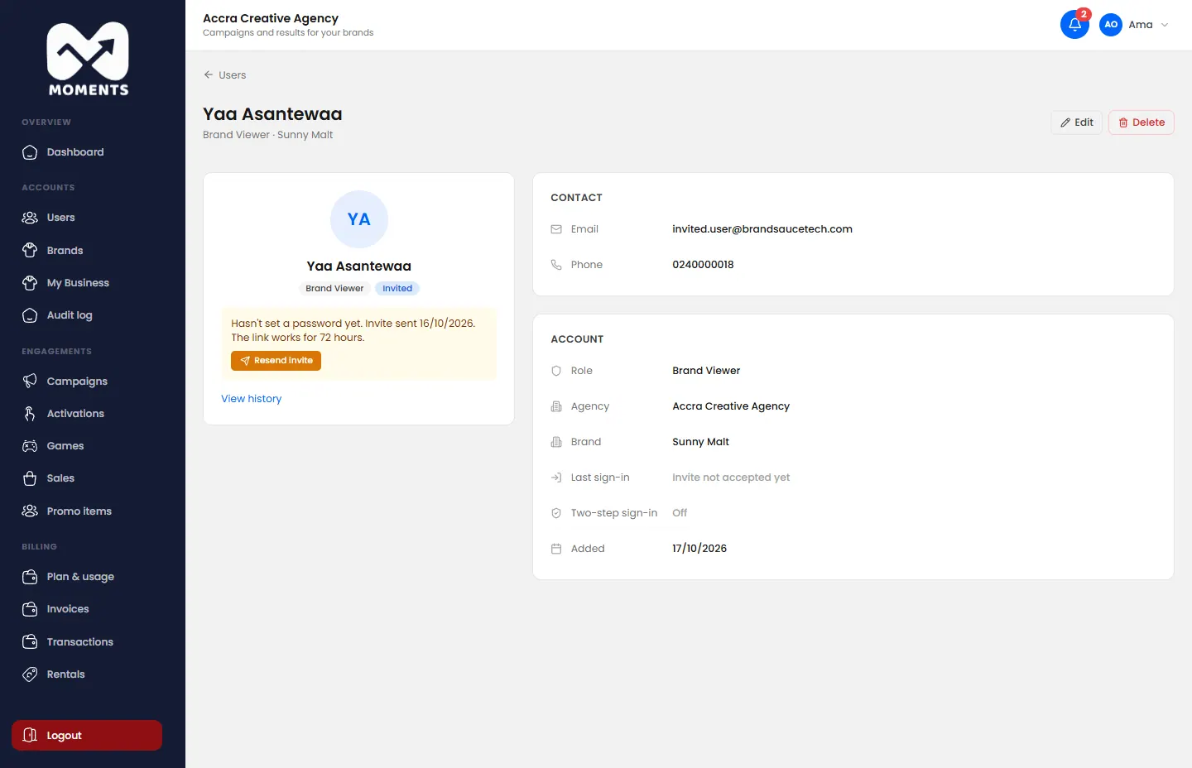Click the Plan & usage wallet icon
Screen dimensions: 1192x768
30,577
